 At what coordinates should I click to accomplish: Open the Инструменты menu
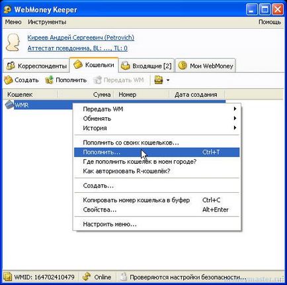(47, 22)
